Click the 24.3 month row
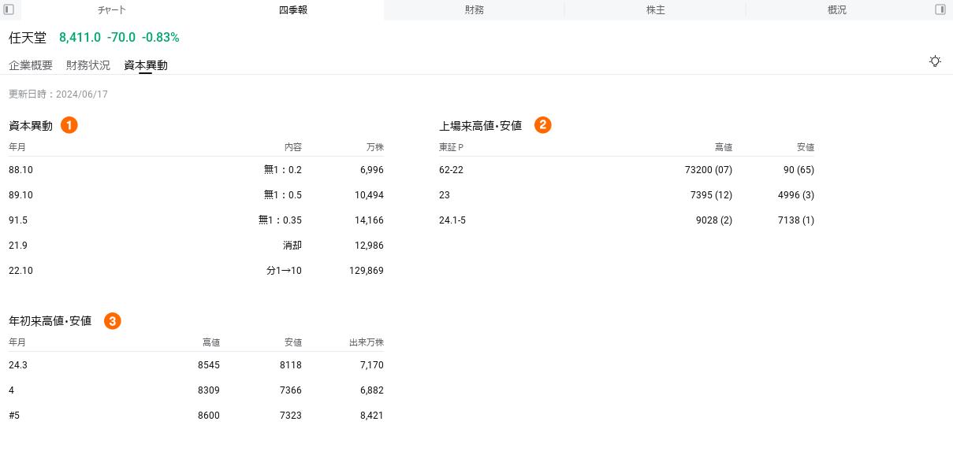The width and height of the screenshot is (953, 451). coord(18,365)
